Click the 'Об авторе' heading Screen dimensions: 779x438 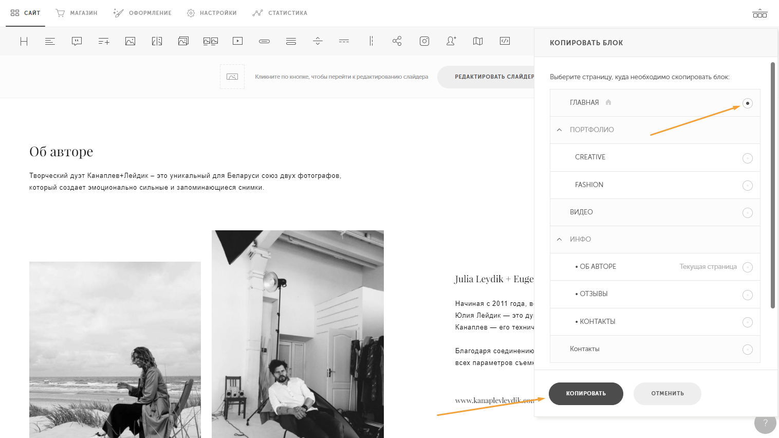coord(61,152)
